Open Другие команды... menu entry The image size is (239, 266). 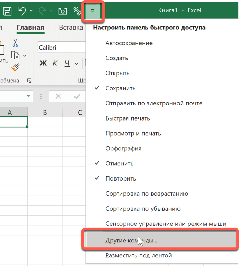click(x=131, y=241)
